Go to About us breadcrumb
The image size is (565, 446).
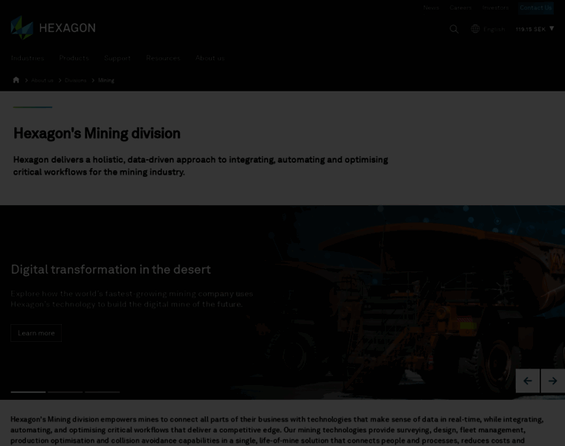(x=42, y=80)
